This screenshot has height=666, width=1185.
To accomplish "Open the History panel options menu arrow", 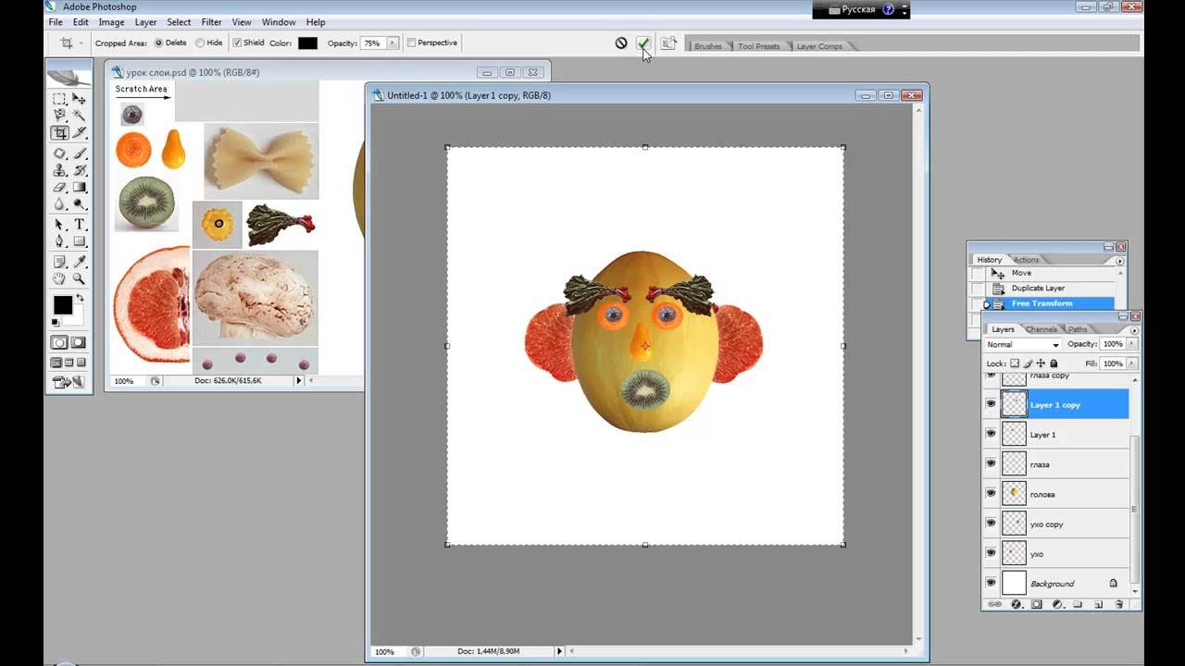I will point(1120,261).
